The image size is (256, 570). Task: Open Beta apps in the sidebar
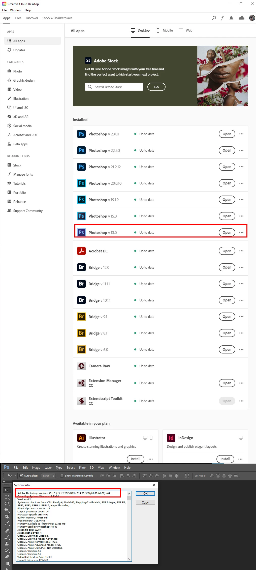click(33, 144)
